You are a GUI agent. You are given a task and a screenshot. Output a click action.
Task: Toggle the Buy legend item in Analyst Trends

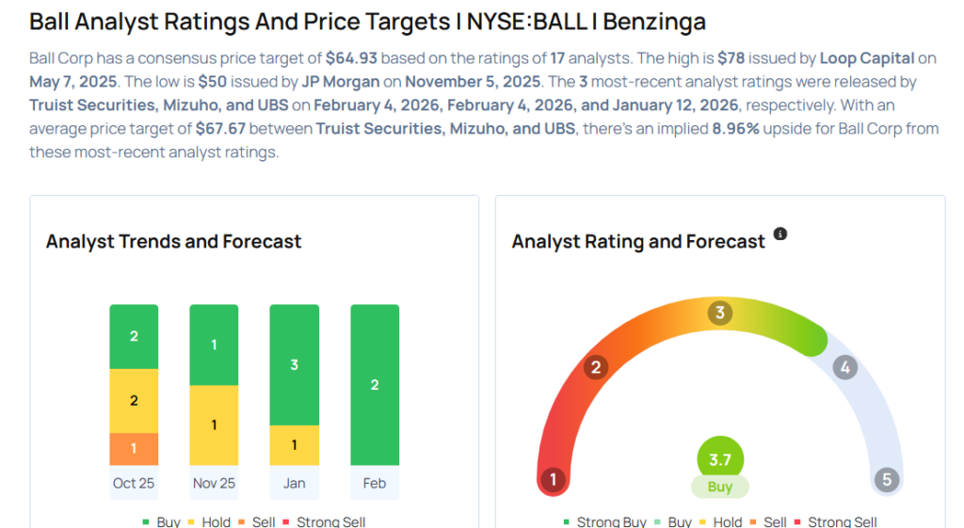pyautogui.click(x=163, y=521)
